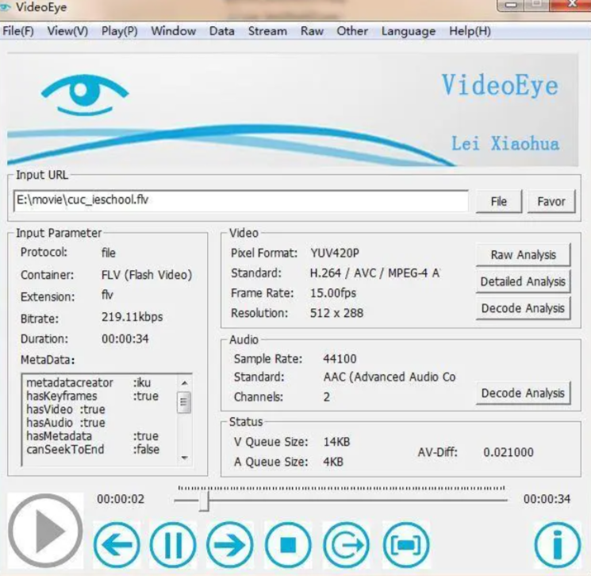The height and width of the screenshot is (576, 591).
Task: Click the File browse button
Action: click(498, 201)
